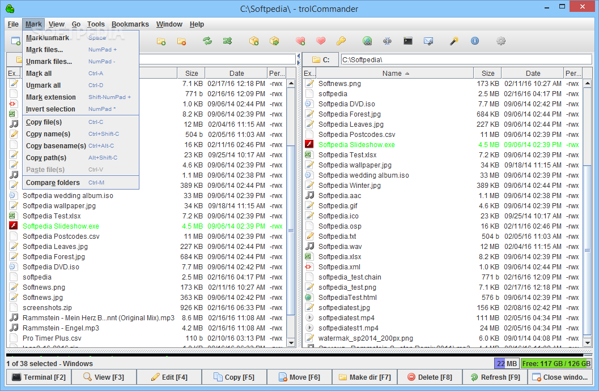Screen dimensions: 599x391
Task: Click the left panel scrollbar up arrow
Action: [x=291, y=83]
